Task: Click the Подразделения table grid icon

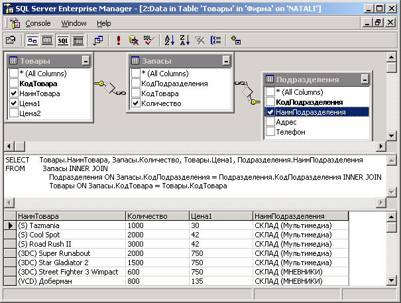Action: [270, 80]
